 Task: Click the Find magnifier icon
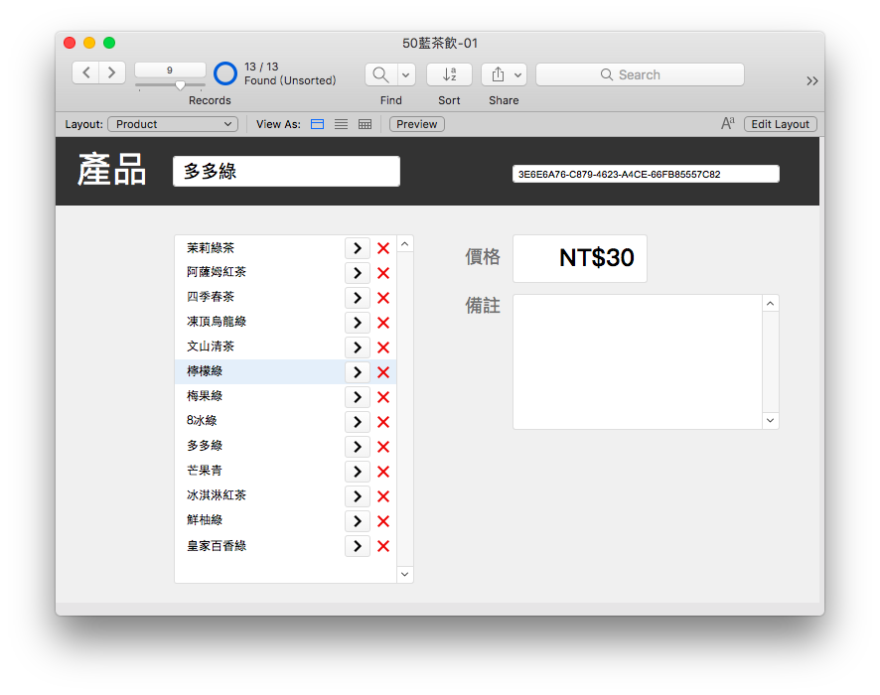[x=381, y=74]
